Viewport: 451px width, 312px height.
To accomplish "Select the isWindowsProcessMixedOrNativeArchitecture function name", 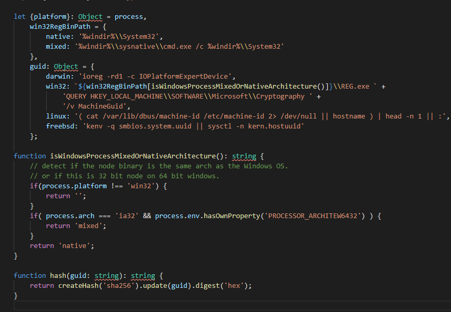I will click(x=131, y=156).
